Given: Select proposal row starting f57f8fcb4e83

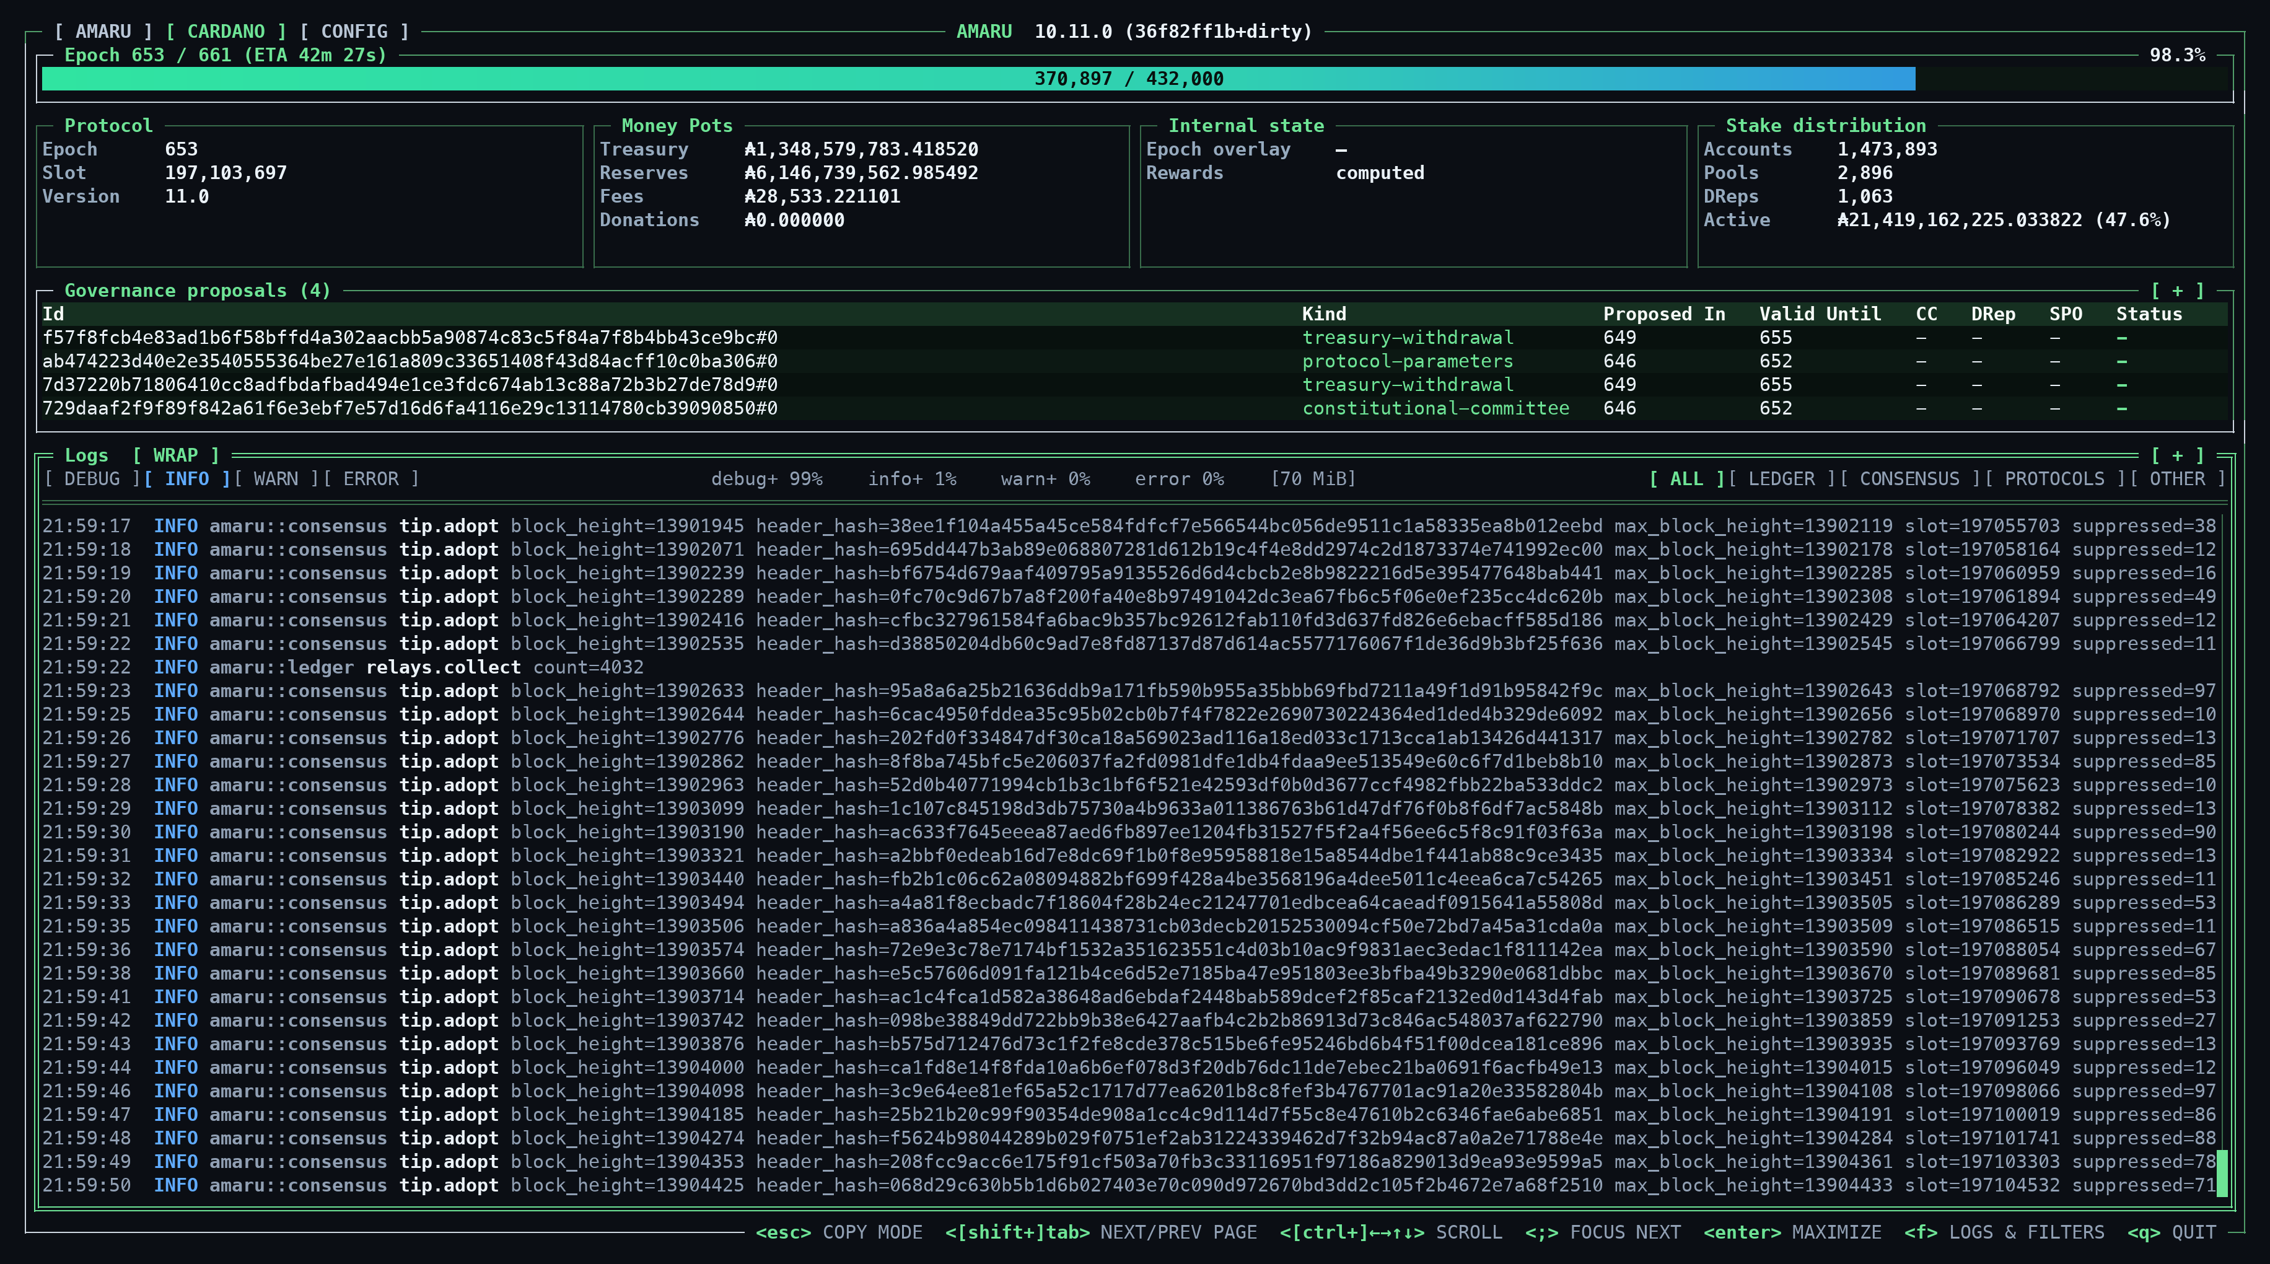Looking at the screenshot, I should 1135,338.
